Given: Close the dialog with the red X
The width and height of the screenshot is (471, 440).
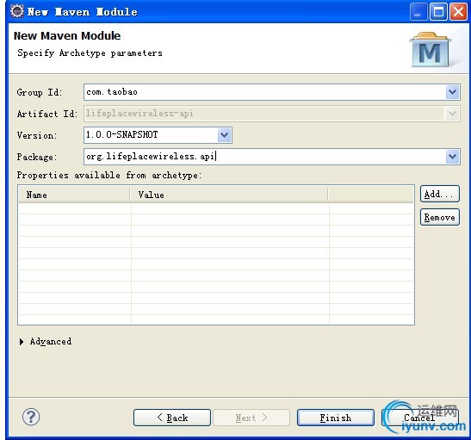Looking at the screenshot, I should pyautogui.click(x=458, y=12).
